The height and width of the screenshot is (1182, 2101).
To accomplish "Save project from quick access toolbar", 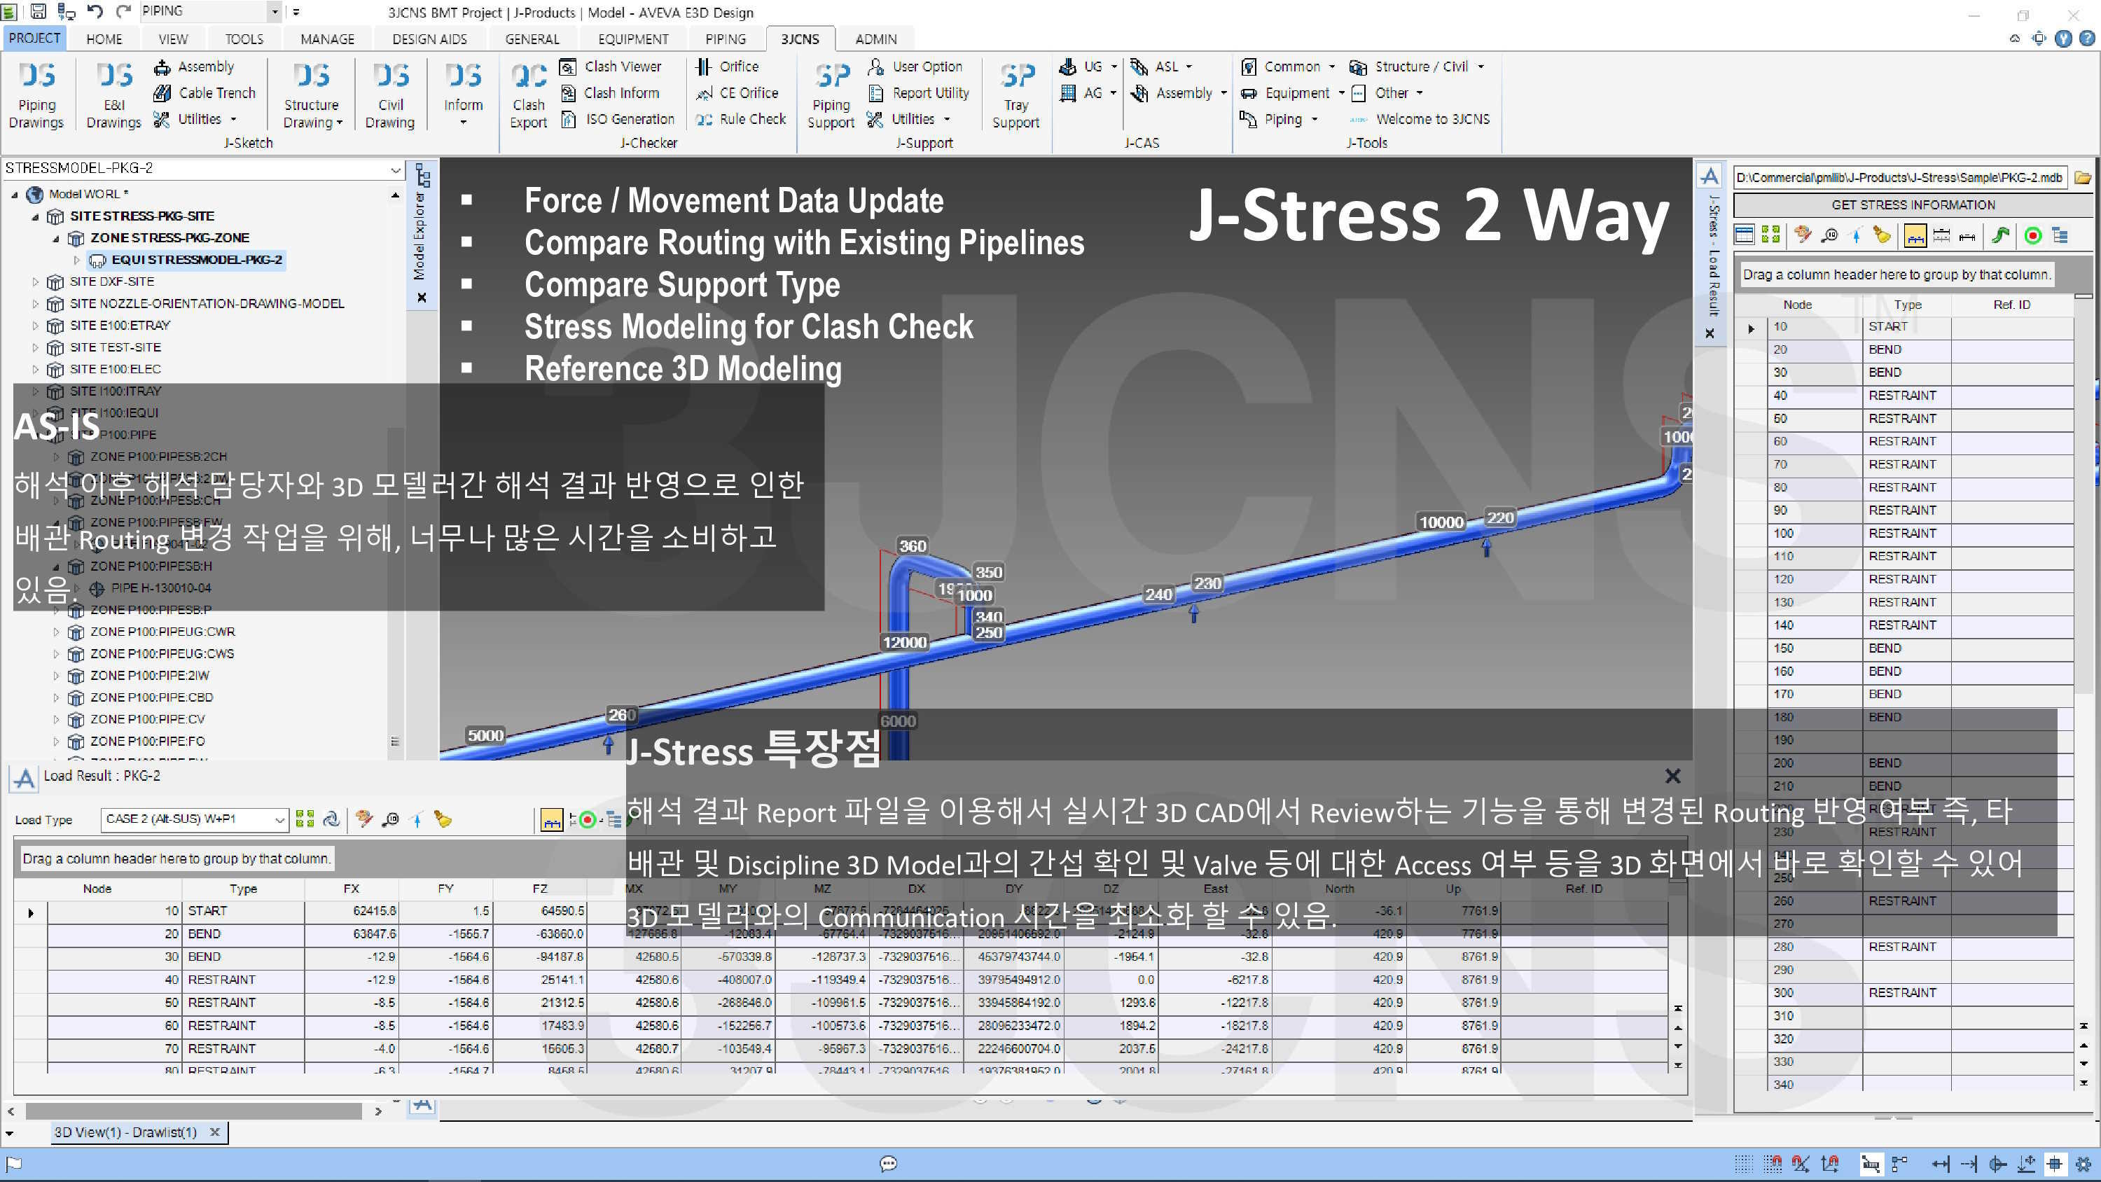I will [x=38, y=11].
